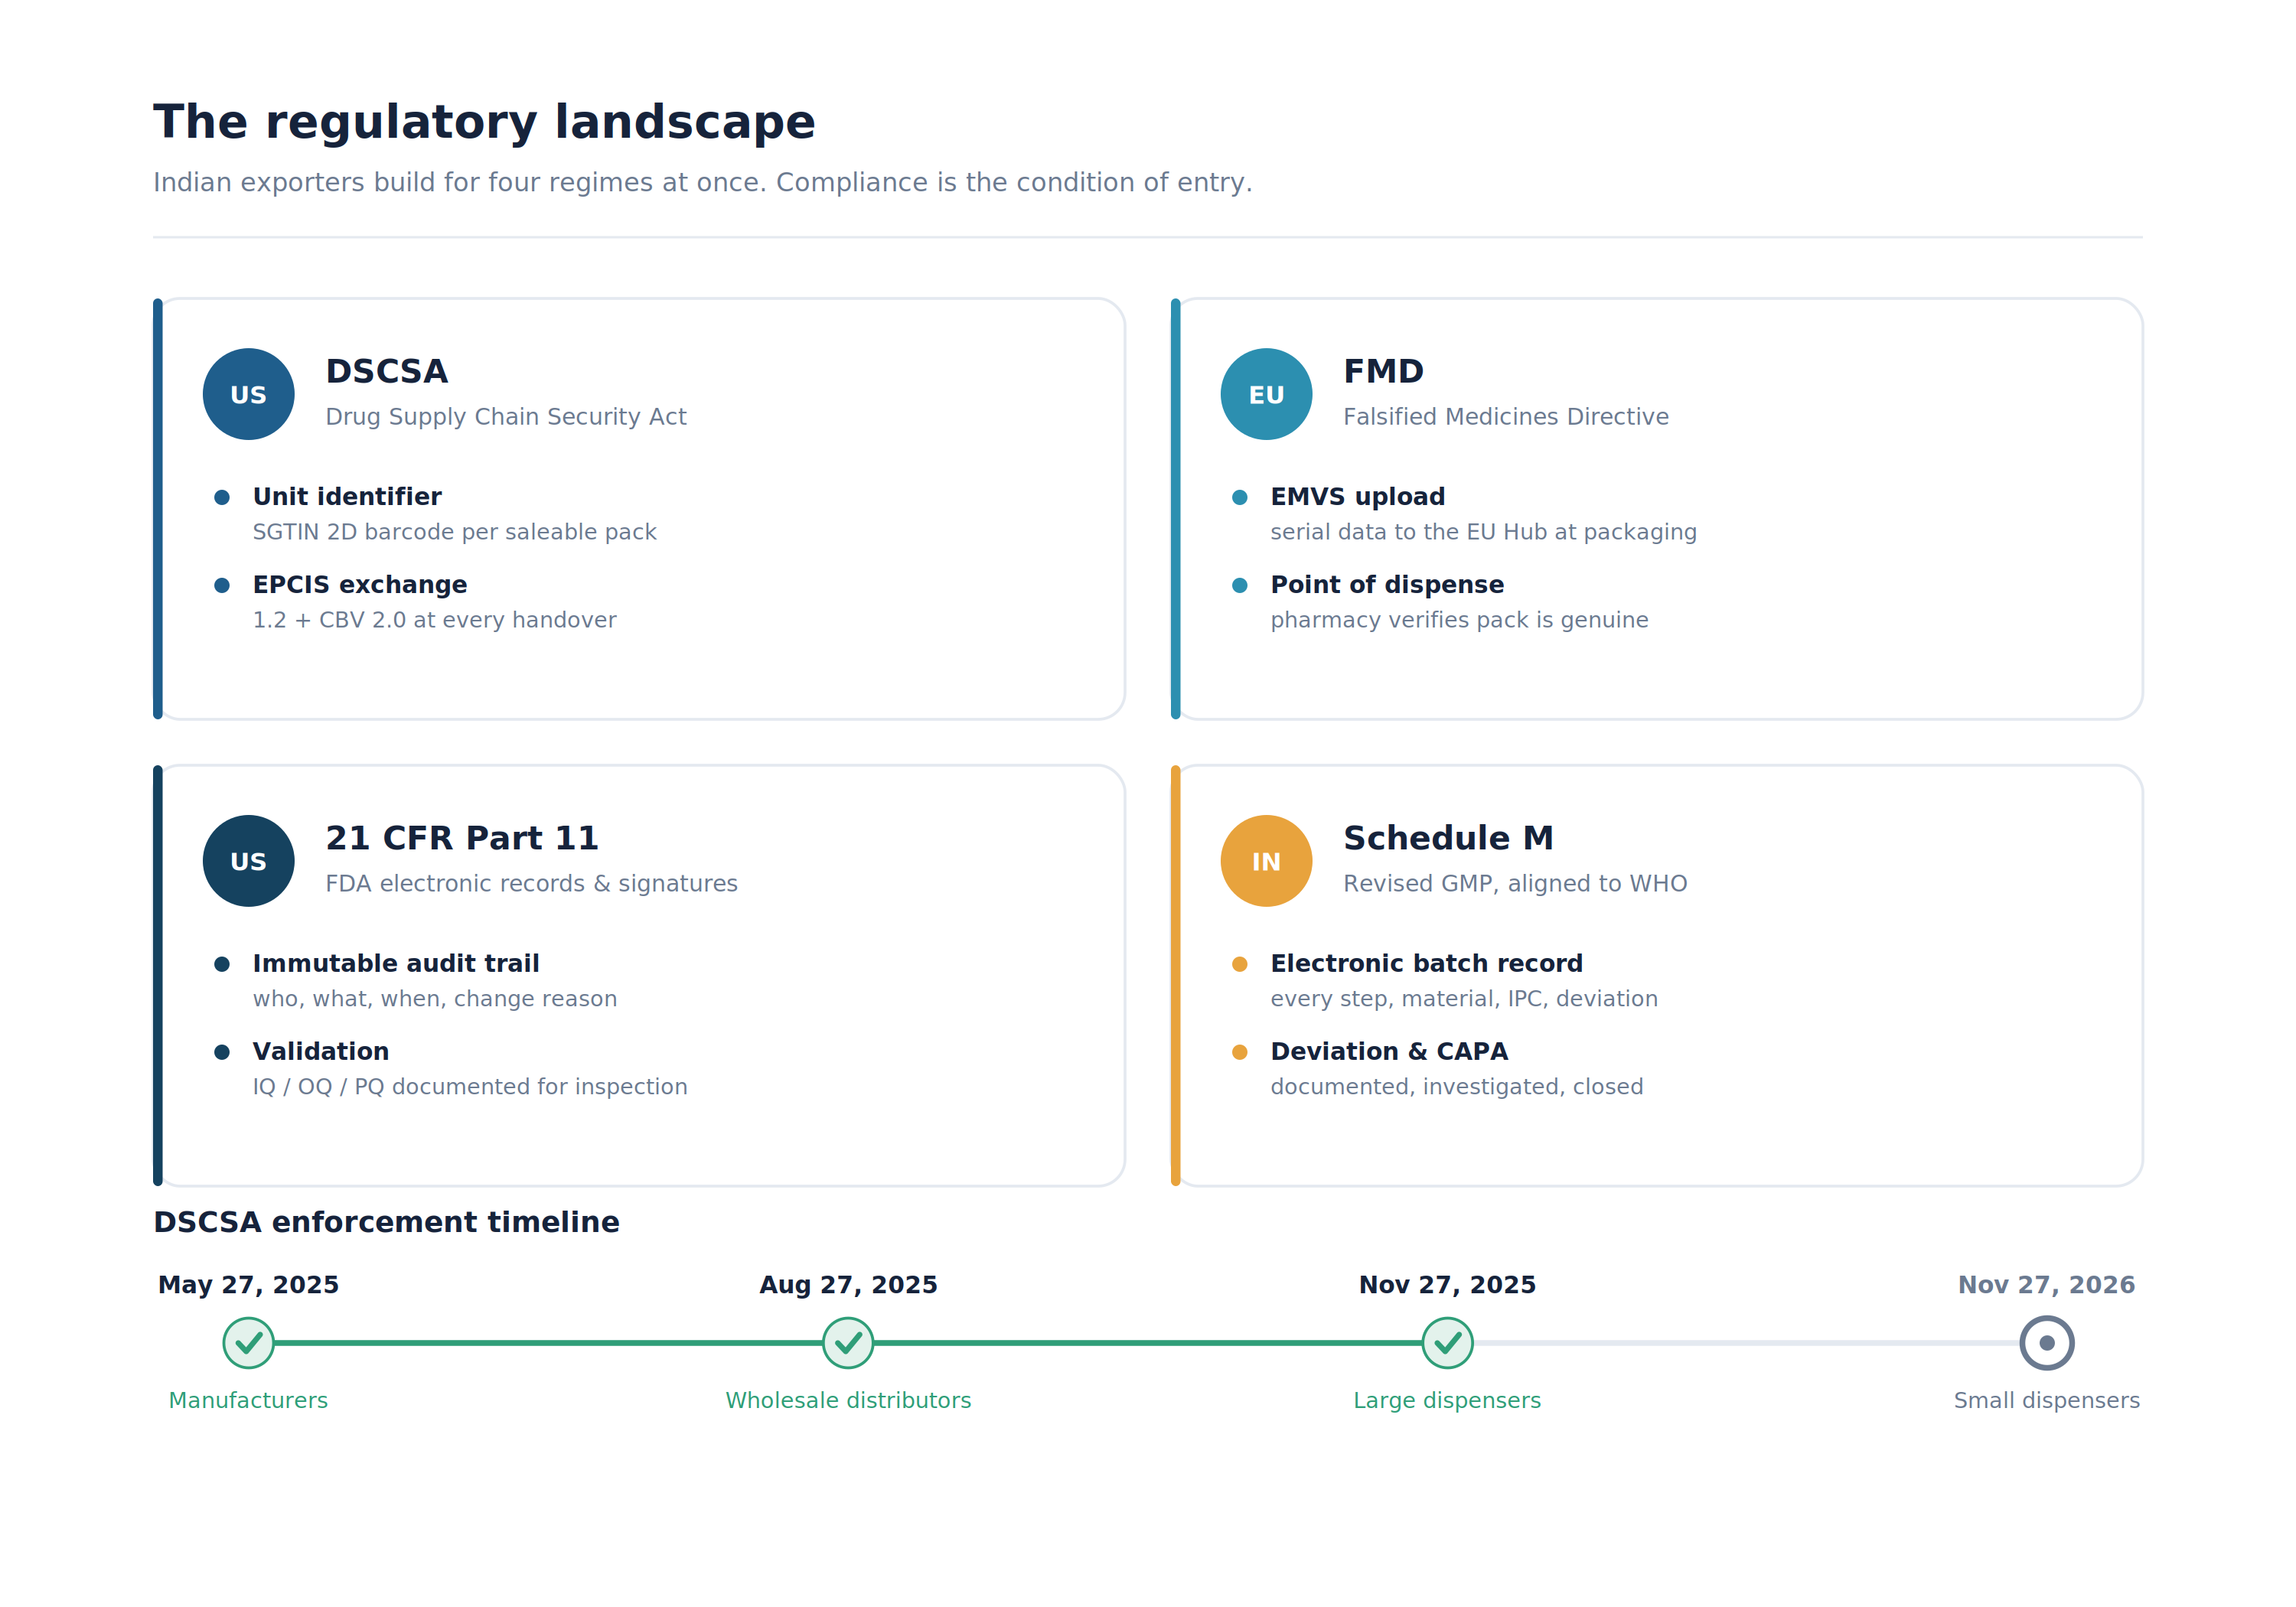
Task: Click the US badge beside DSCSA
Action: pyautogui.click(x=248, y=394)
